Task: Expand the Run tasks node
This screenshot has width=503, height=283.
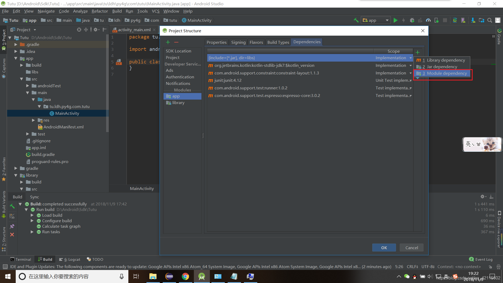Action: 32,232
